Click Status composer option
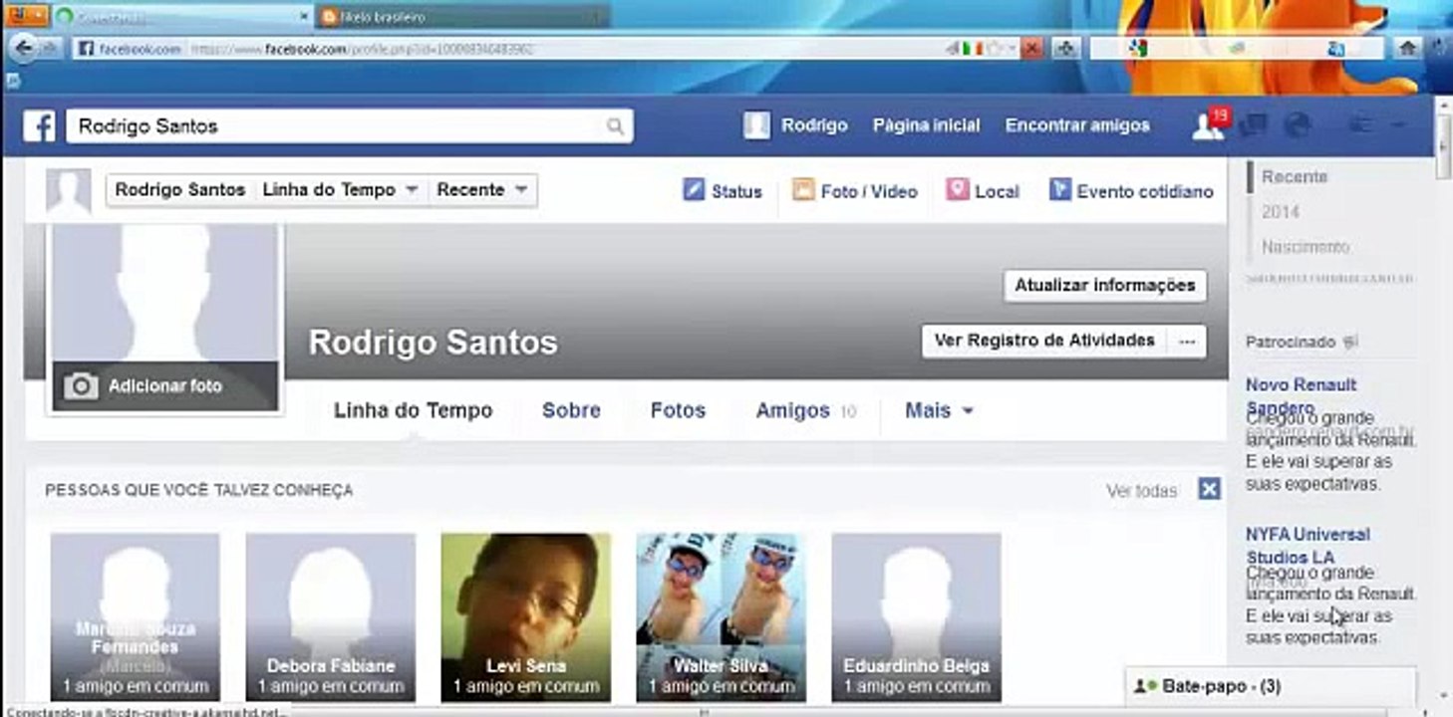The image size is (1453, 717). pyautogui.click(x=723, y=191)
